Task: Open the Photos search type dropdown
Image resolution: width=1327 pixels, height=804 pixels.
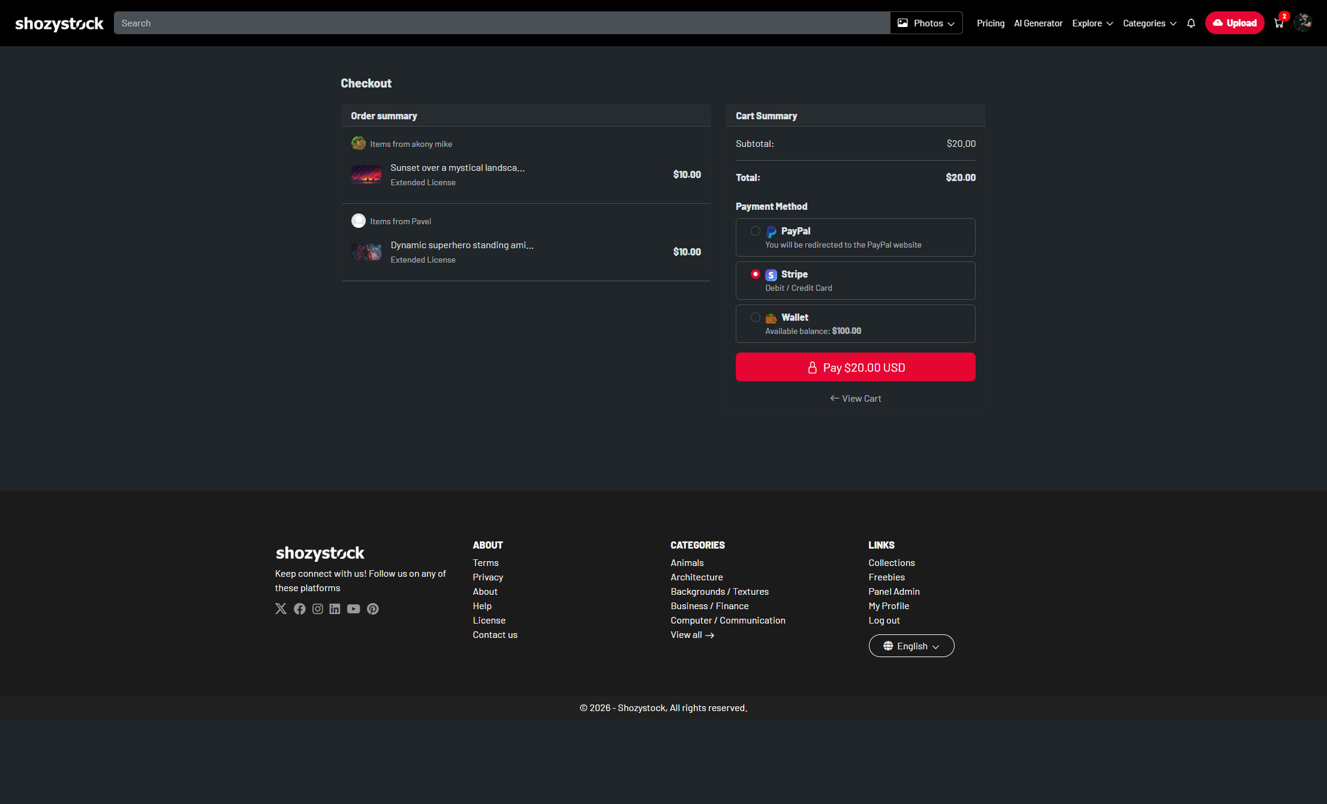Action: (x=926, y=23)
